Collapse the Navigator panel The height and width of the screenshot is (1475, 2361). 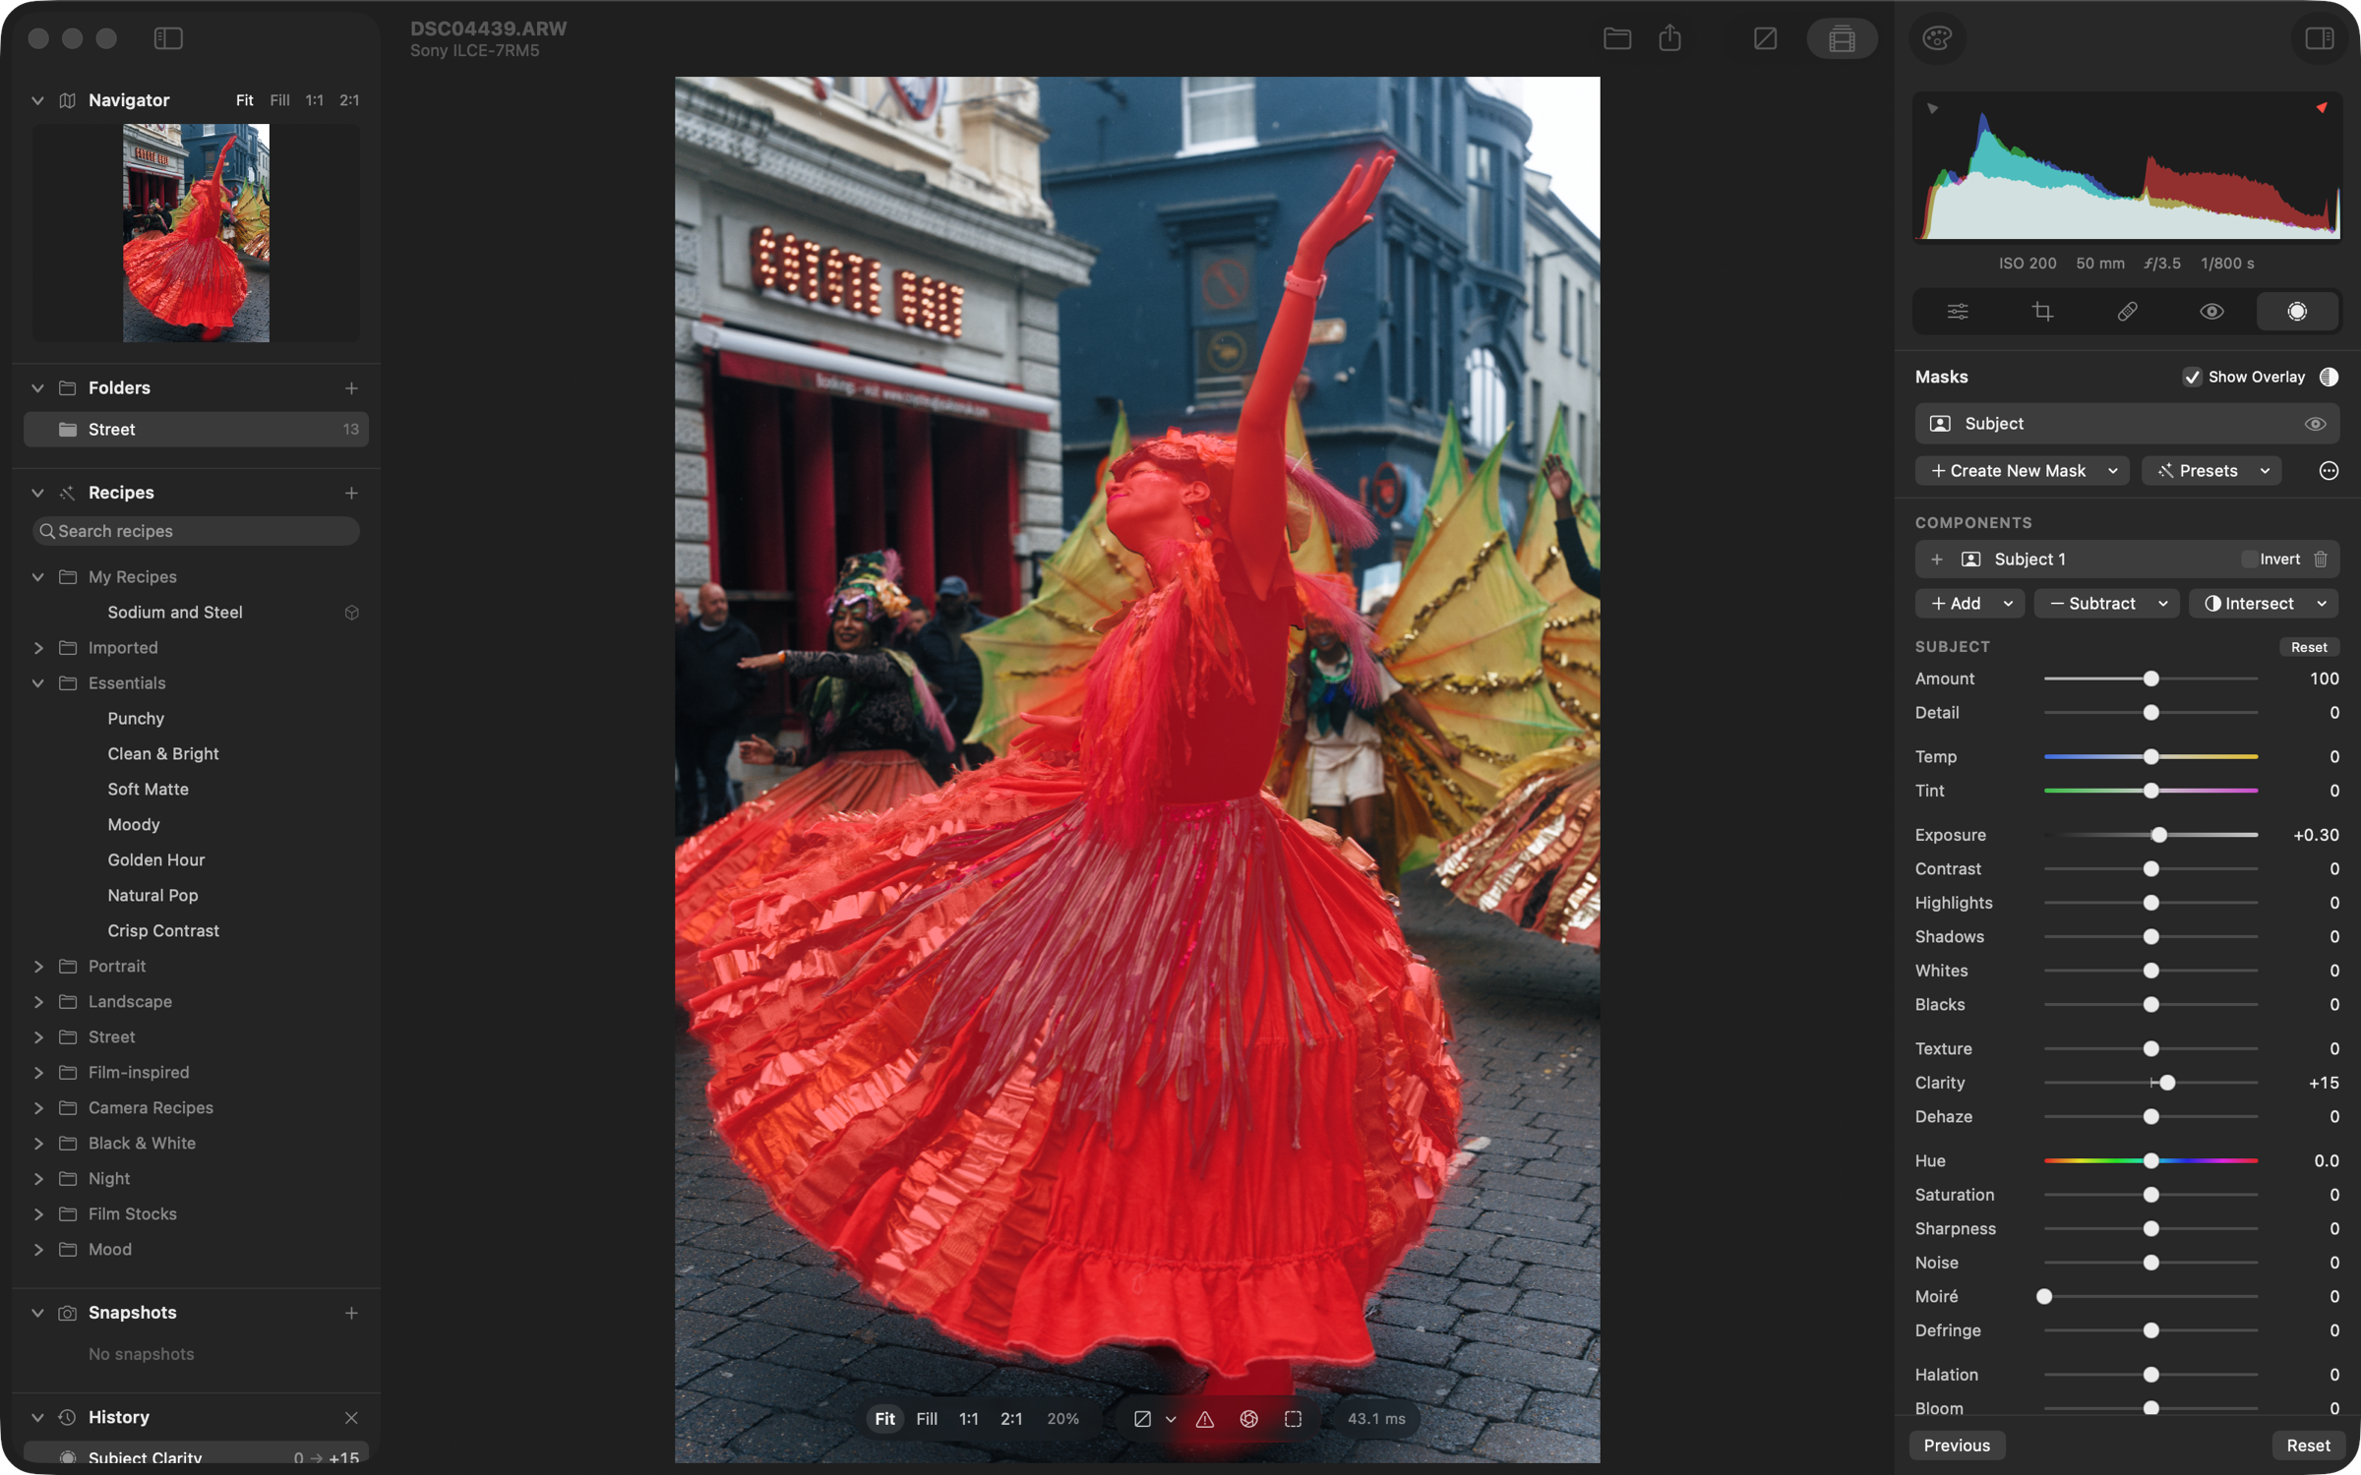37,100
